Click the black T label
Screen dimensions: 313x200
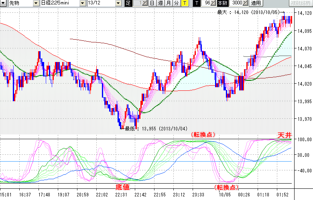(x=196, y=3)
